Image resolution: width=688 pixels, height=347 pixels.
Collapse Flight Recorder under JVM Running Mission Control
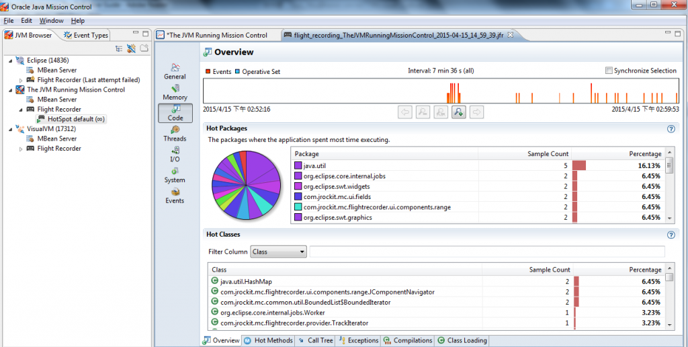(21, 110)
